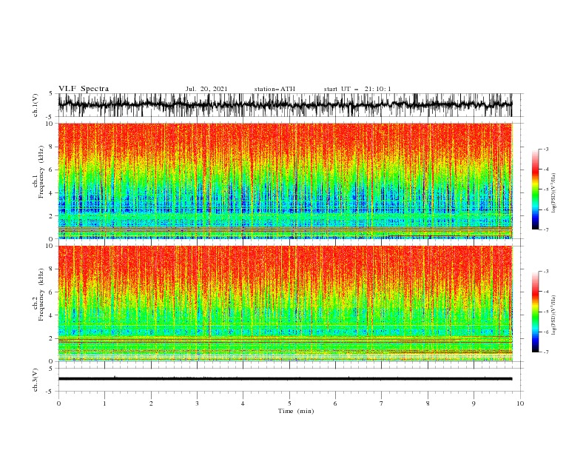Click the ch.2 PSD color scale bar

pos(535,312)
